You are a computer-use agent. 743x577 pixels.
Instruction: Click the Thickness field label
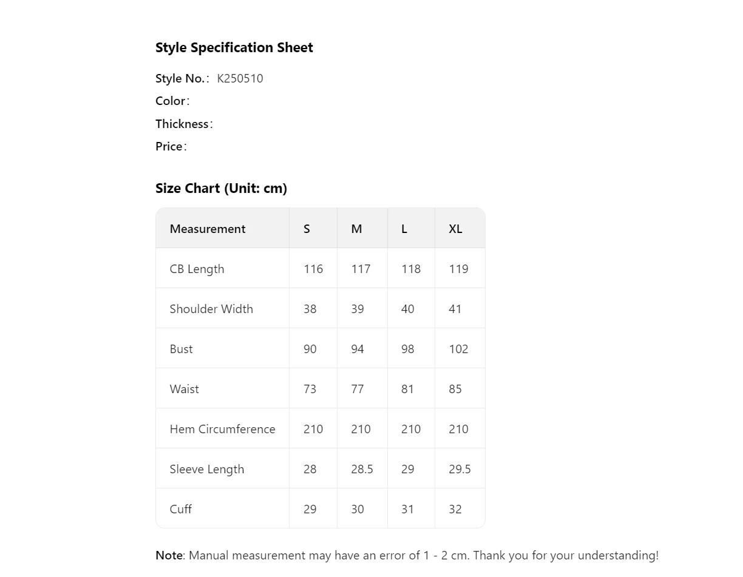[x=182, y=124]
